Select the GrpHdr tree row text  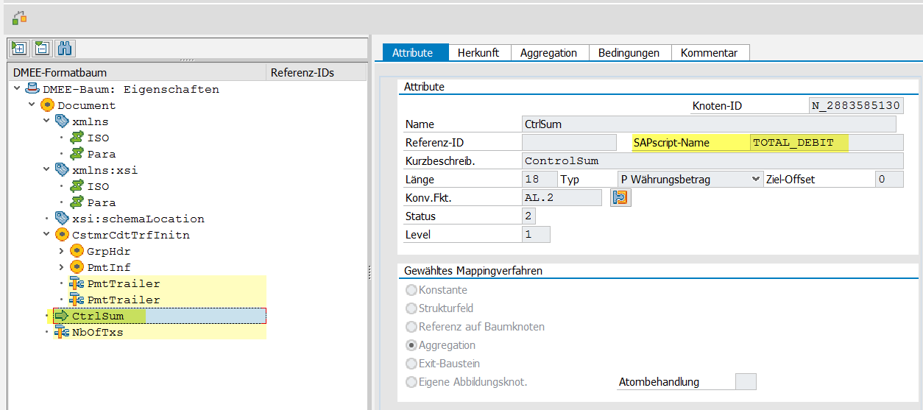[x=109, y=251]
